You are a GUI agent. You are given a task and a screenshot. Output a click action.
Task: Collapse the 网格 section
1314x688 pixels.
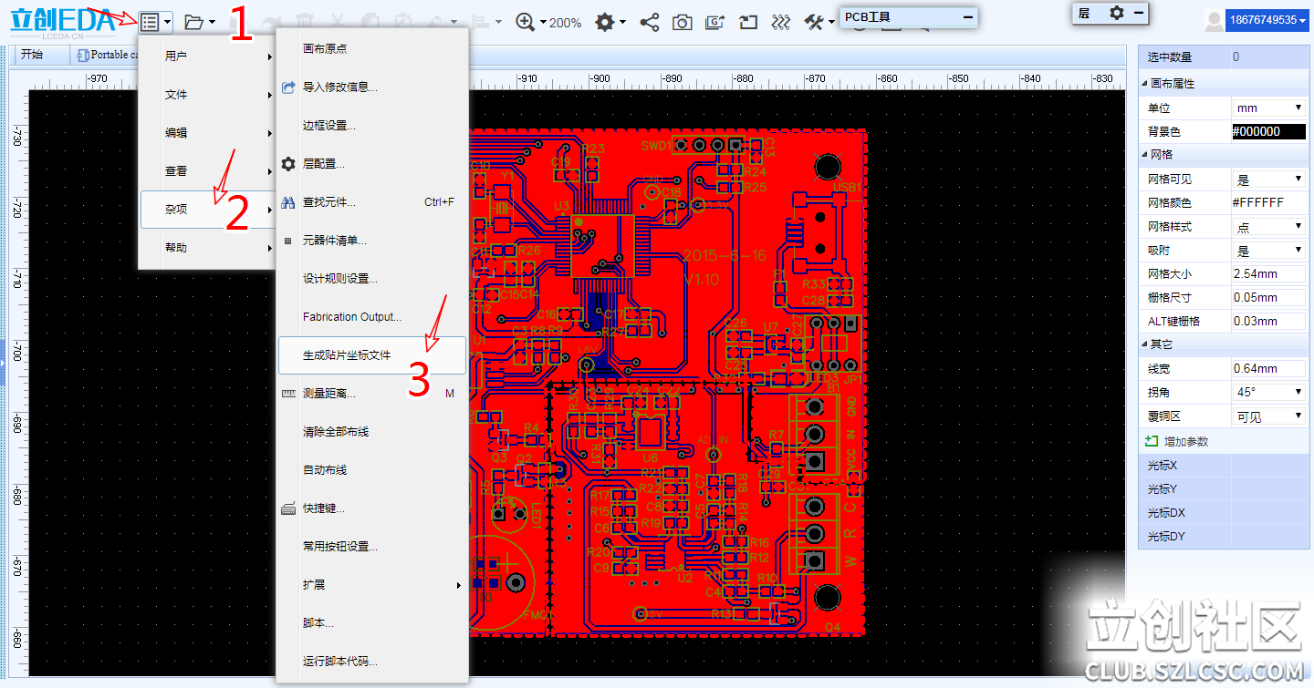click(x=1144, y=155)
